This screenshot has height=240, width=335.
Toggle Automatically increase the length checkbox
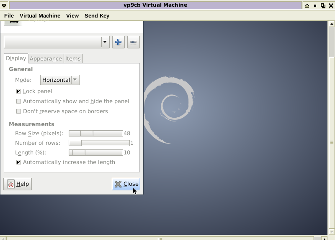[x=18, y=162]
